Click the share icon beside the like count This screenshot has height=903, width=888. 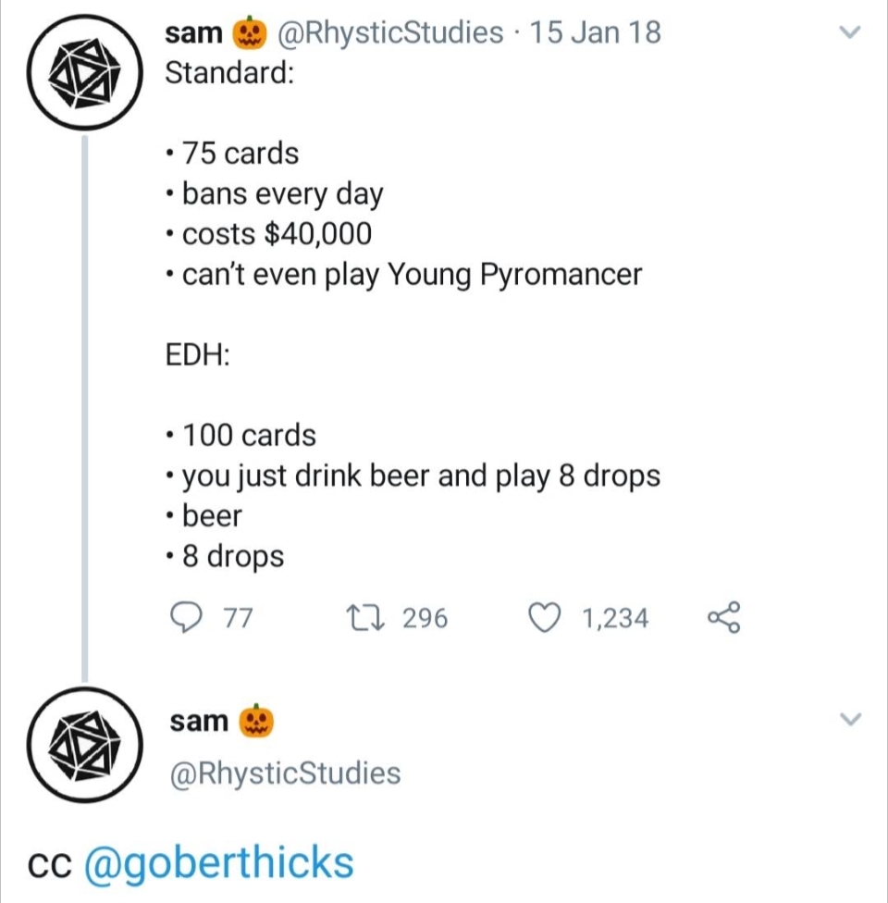[x=723, y=617]
